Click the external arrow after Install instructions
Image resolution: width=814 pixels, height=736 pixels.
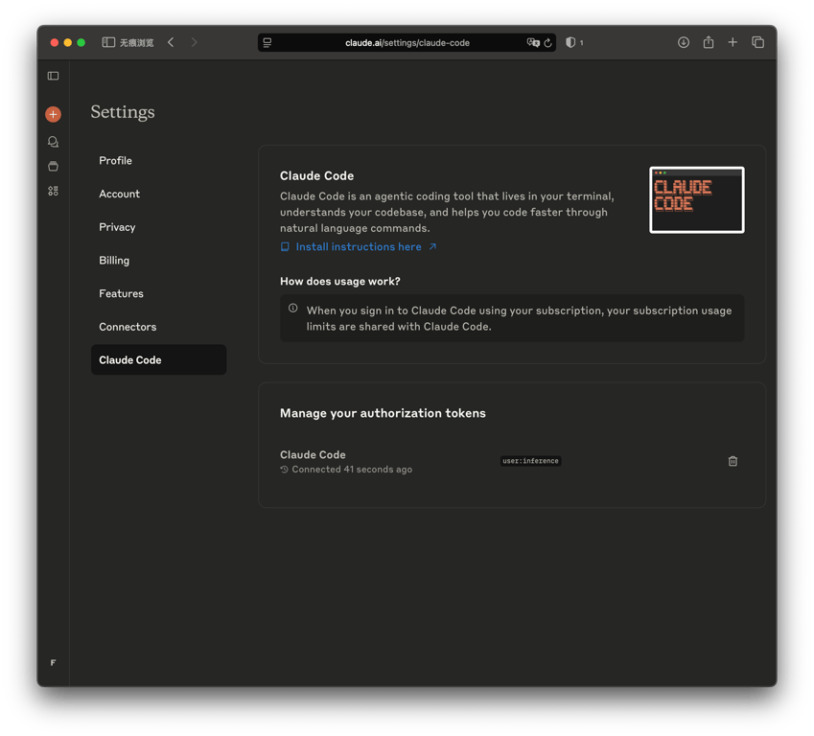pyautogui.click(x=432, y=247)
